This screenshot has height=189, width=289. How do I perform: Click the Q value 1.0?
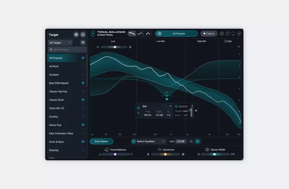tap(168, 115)
